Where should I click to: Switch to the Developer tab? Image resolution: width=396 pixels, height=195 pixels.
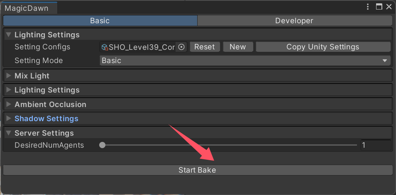[x=294, y=21]
